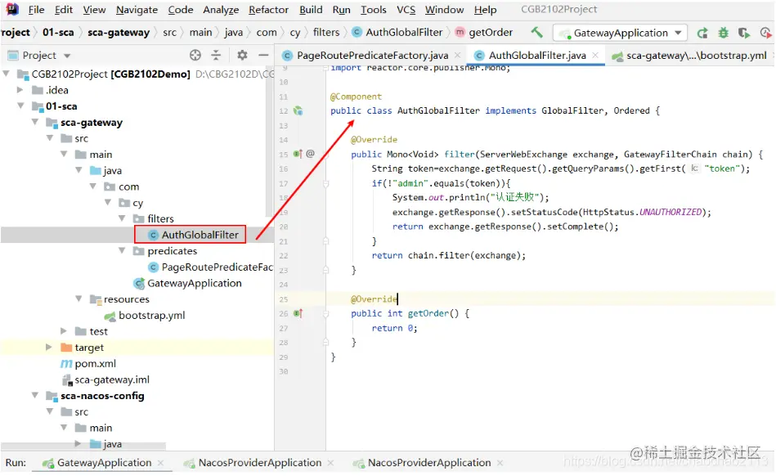Viewport: 776px width, 476px height.
Task: Expand the .idea folder
Action: [x=20, y=90]
